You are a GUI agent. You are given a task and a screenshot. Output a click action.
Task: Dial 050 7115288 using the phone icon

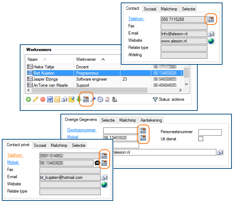coord(211,19)
